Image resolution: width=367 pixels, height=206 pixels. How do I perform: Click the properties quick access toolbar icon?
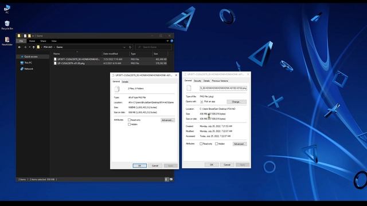point(25,35)
